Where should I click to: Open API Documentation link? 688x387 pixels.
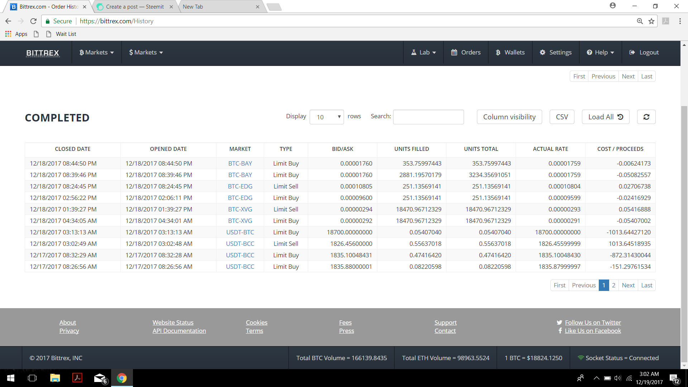click(179, 331)
